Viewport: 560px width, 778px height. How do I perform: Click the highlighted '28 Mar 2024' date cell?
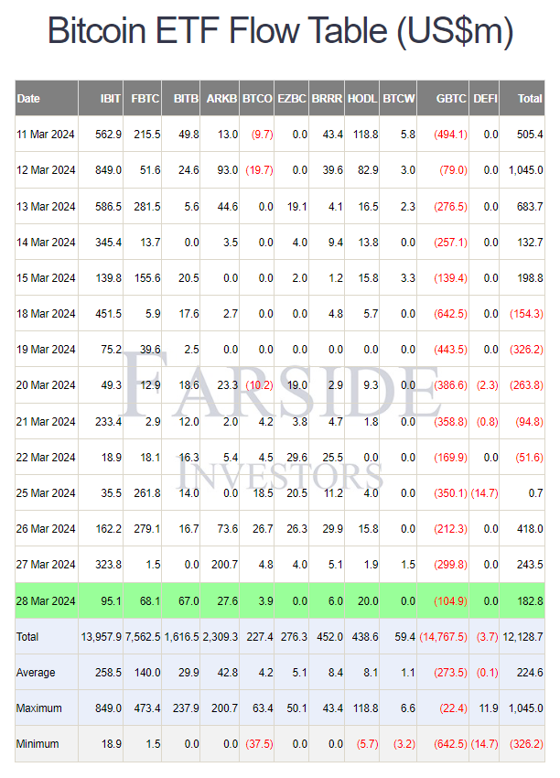pos(46,600)
